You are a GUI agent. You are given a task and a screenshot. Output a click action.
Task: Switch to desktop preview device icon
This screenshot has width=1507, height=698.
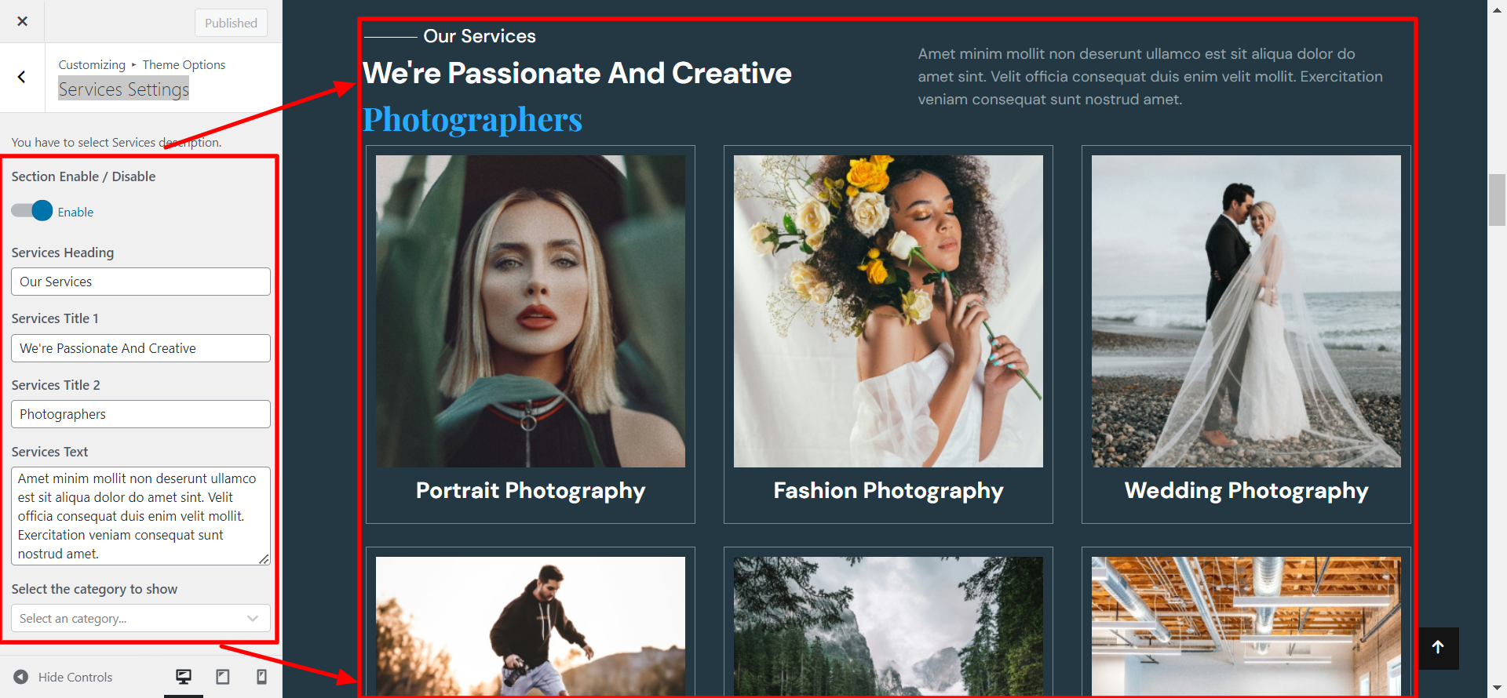pyautogui.click(x=184, y=677)
